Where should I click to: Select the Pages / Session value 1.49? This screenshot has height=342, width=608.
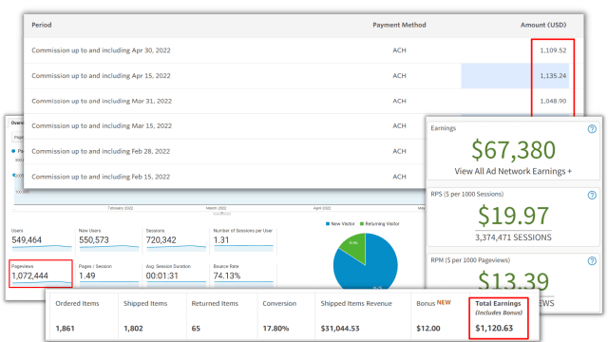(x=86, y=275)
